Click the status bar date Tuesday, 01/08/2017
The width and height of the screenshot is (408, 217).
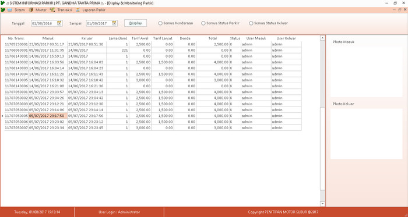pos(37,212)
